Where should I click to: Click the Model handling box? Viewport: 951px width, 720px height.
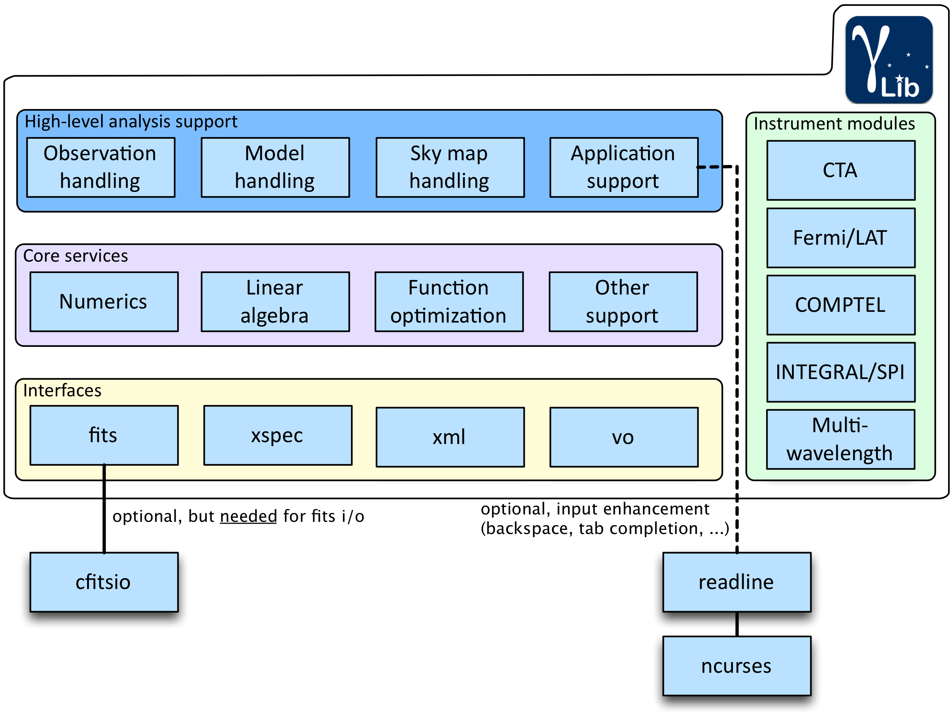(x=275, y=167)
